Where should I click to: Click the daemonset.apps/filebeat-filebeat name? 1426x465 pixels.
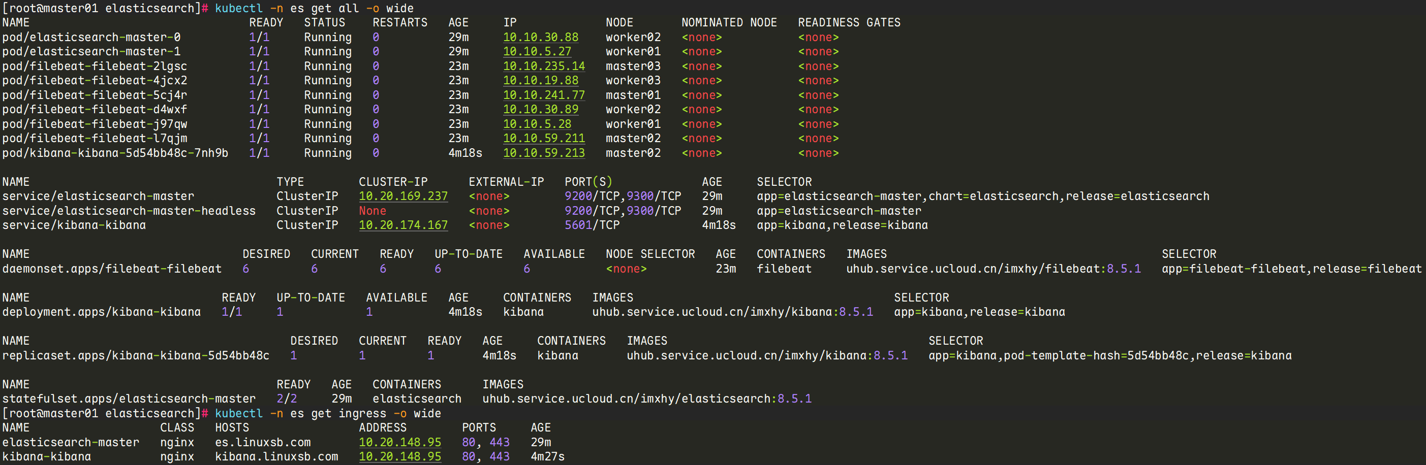112,269
